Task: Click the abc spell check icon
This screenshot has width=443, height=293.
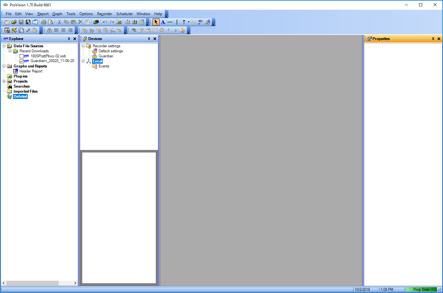Action: click(201, 22)
